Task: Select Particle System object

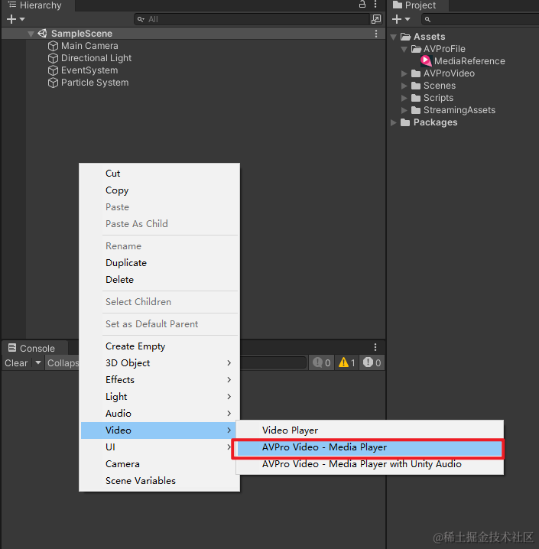Action: click(95, 83)
